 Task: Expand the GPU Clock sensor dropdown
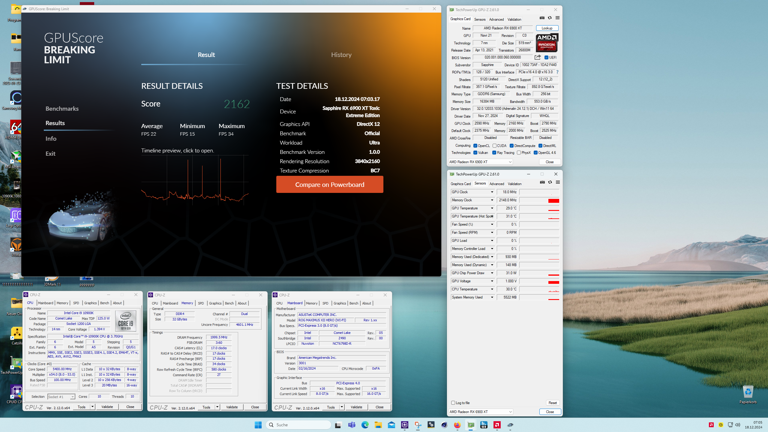pyautogui.click(x=492, y=192)
